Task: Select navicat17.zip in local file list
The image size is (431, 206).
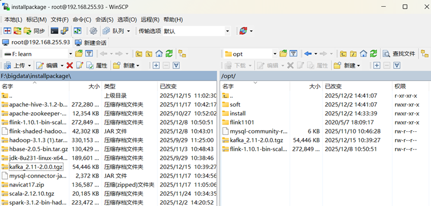Action: [x=27, y=184]
